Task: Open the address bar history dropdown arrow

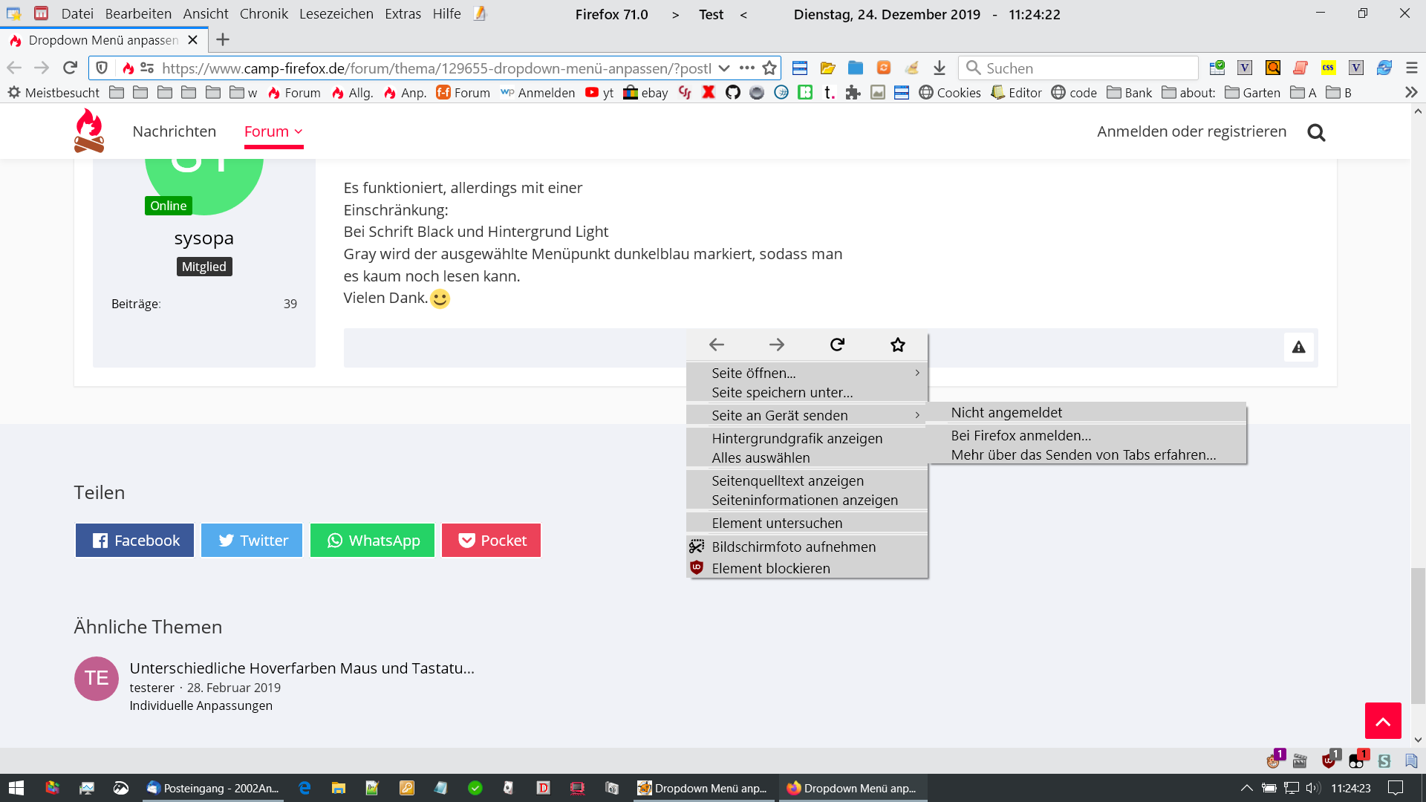Action: point(724,68)
